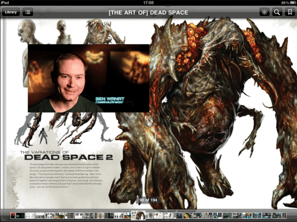This screenshot has height=222, width=297.
Task: Tap the magnifying glass search icon
Action: click(x=277, y=12)
